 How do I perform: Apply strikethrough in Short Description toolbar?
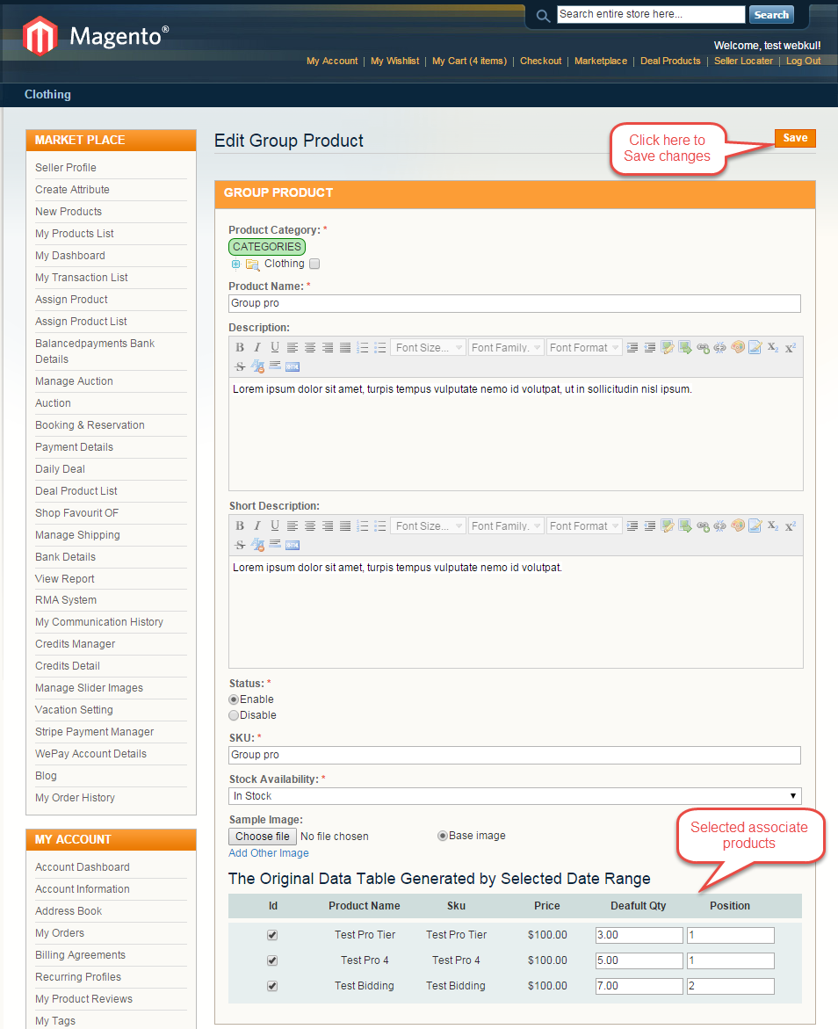(240, 545)
